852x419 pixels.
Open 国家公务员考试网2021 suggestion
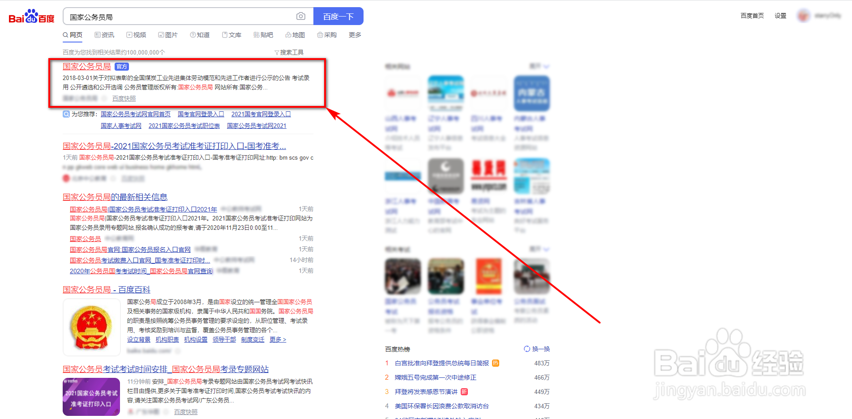pos(257,126)
